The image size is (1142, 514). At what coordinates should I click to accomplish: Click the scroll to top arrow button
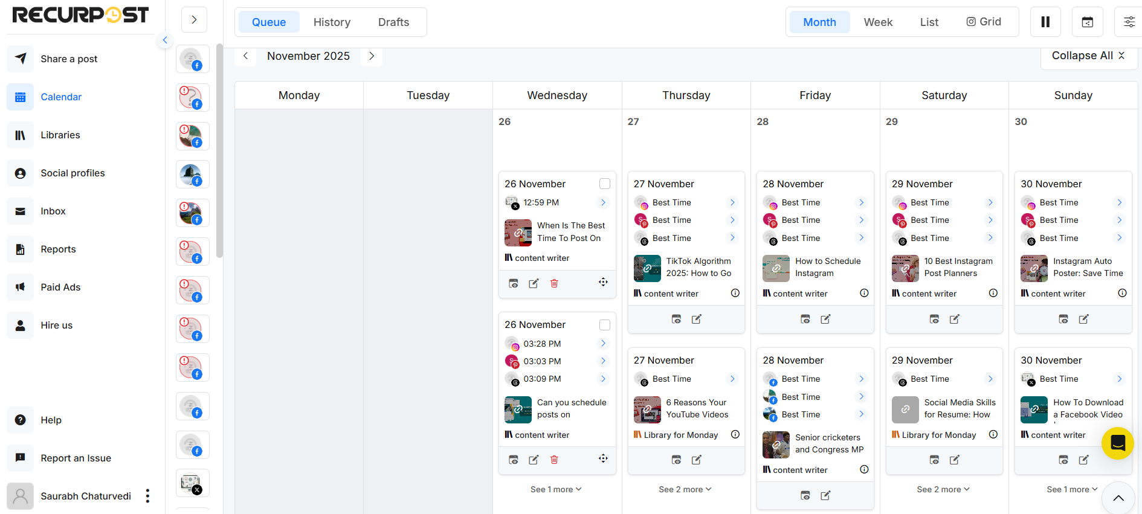pos(1118,498)
